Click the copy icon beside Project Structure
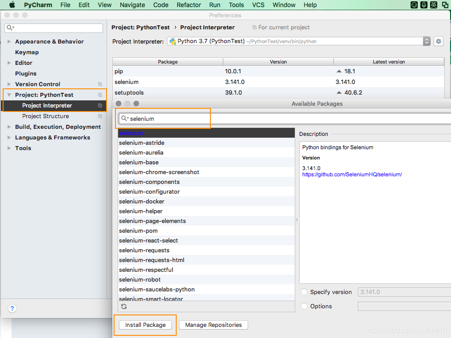This screenshot has width=451, height=338. pos(100,116)
